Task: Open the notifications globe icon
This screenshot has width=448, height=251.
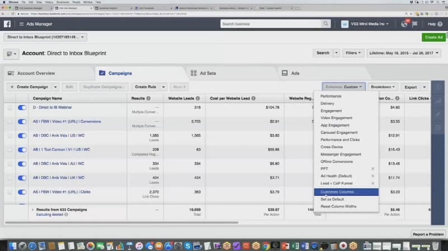Action: pyautogui.click(x=404, y=24)
